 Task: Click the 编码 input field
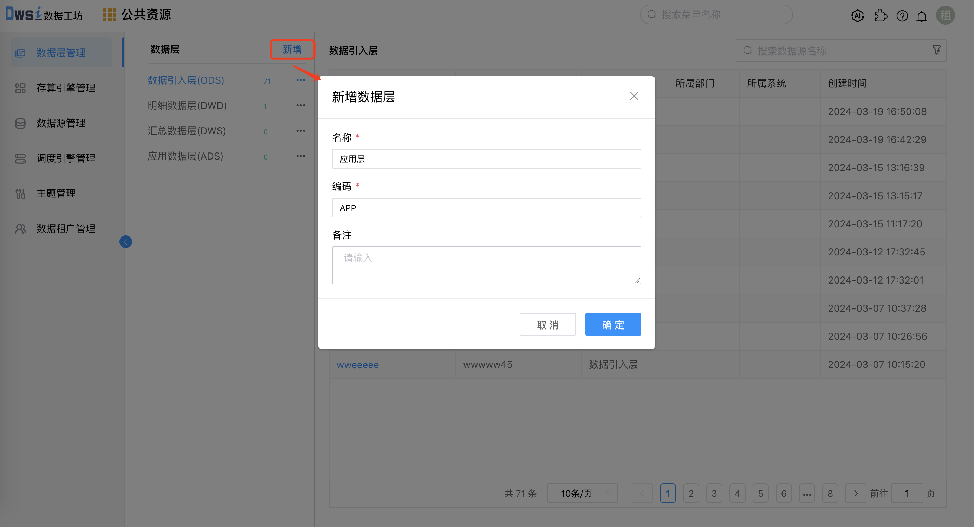point(486,208)
